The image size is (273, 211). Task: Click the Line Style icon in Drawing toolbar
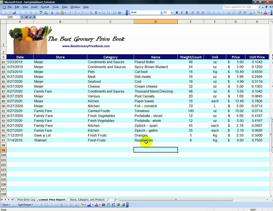(103, 205)
